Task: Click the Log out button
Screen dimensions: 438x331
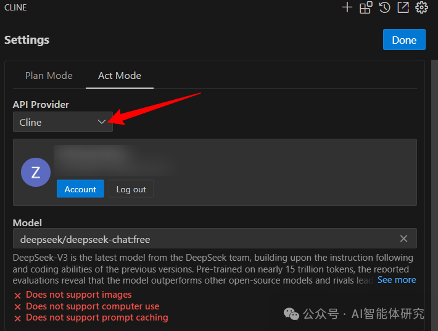Action: 131,189
